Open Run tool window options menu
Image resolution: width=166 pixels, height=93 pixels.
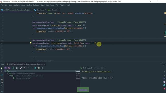(161, 64)
